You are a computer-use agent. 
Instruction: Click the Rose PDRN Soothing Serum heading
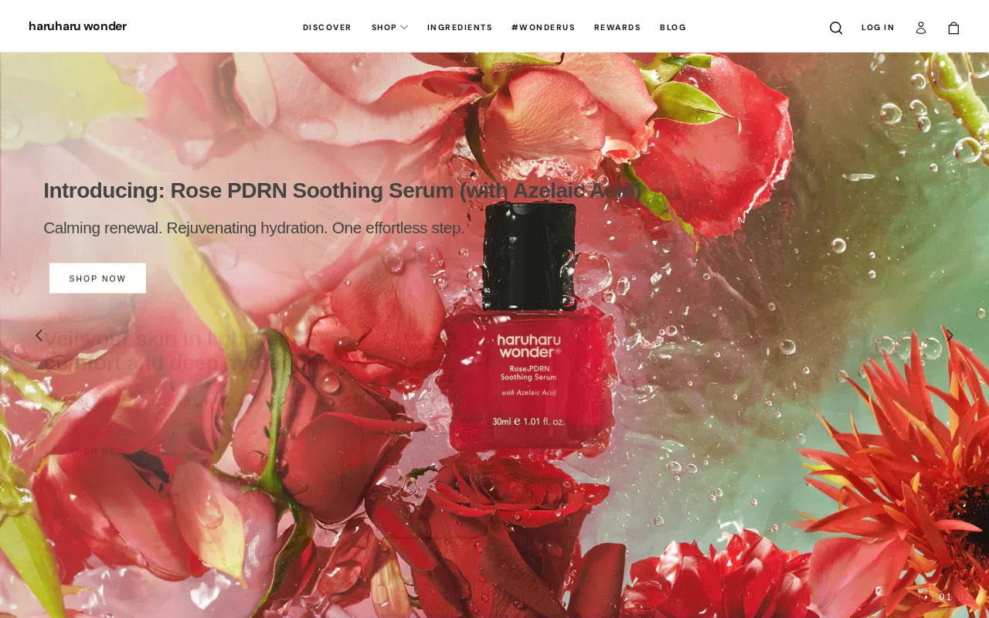[x=342, y=190]
